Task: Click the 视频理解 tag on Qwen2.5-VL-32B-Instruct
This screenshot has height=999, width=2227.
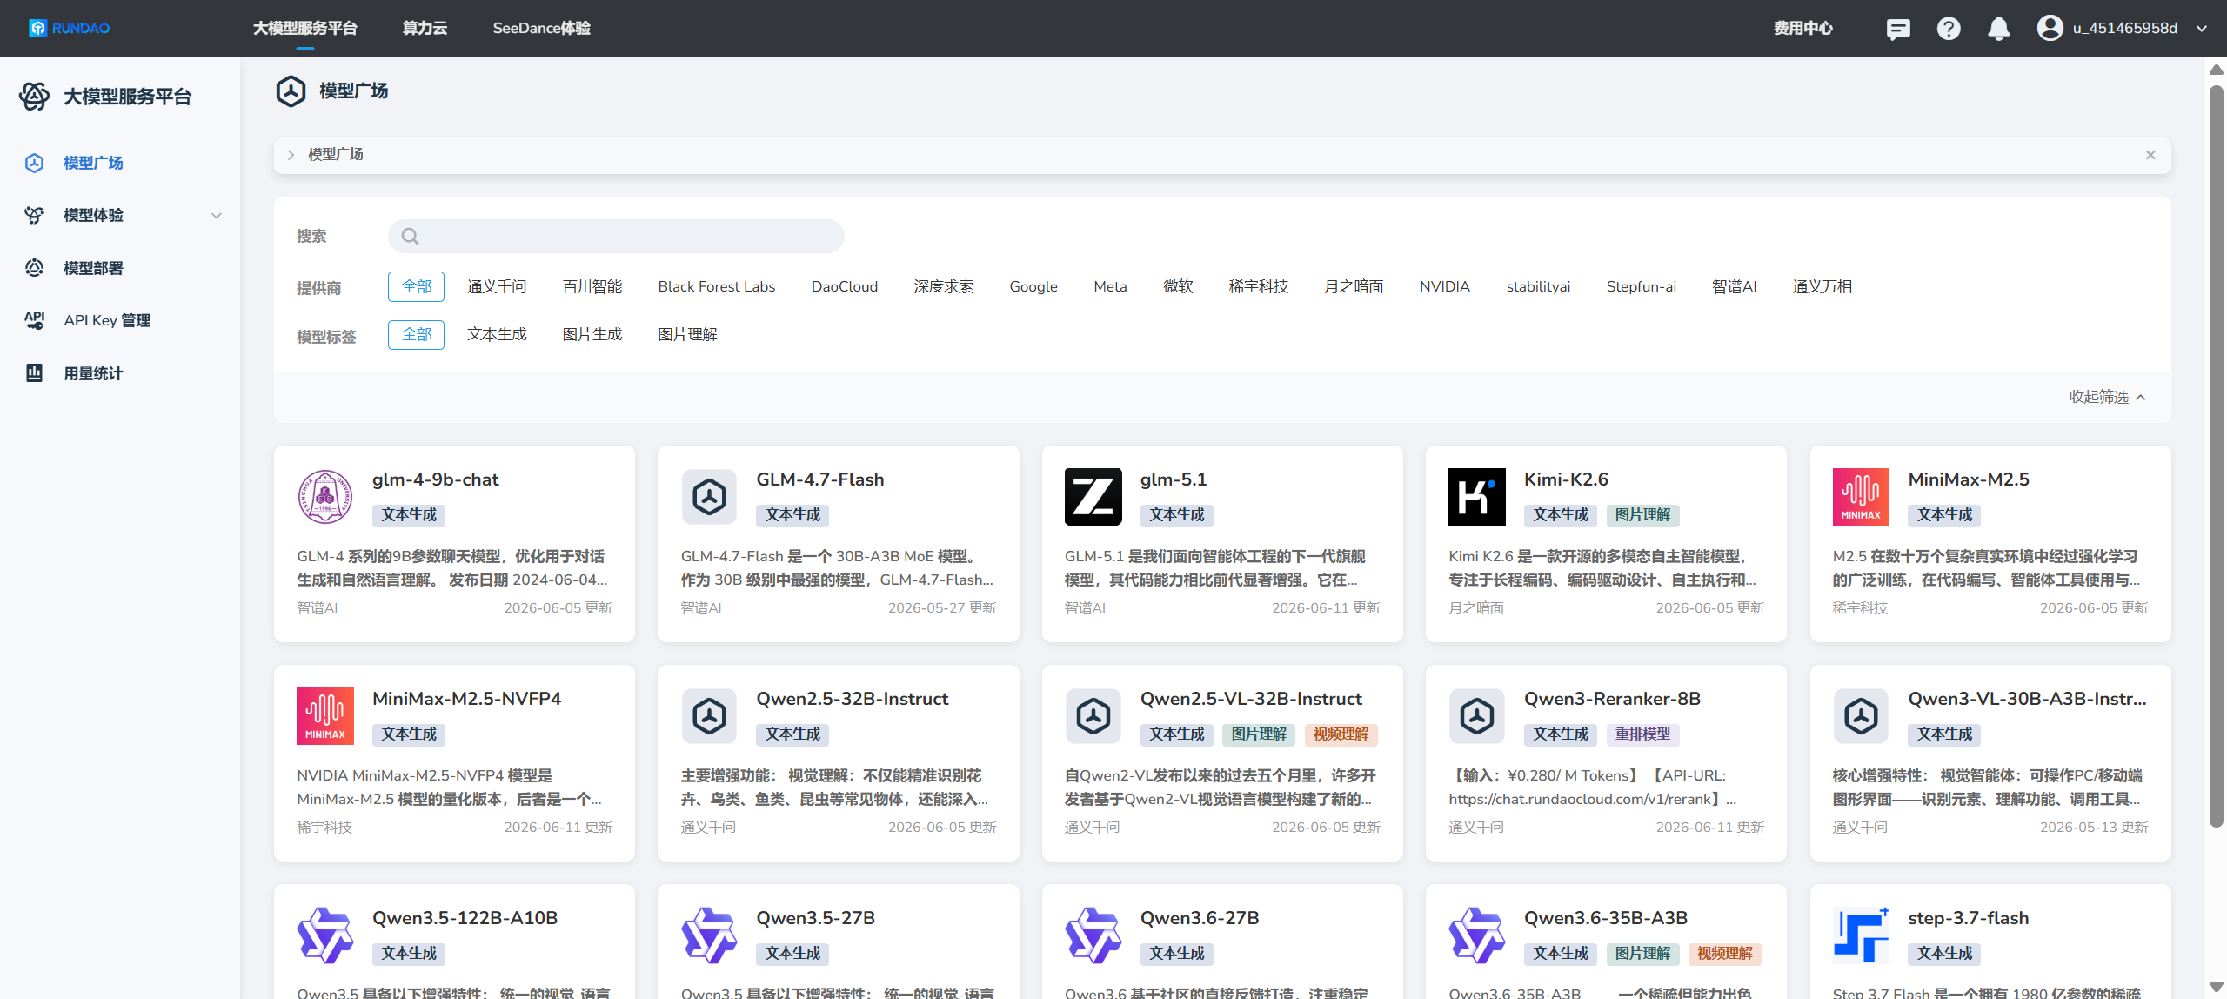Action: (1341, 734)
